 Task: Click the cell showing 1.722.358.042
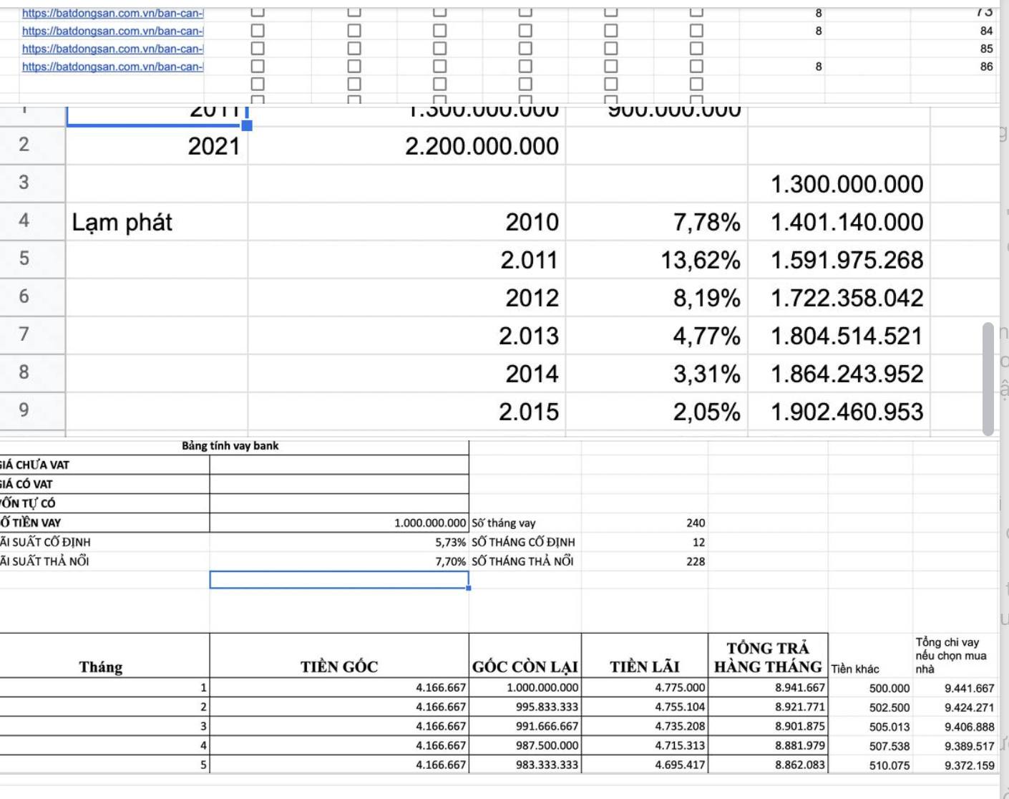pos(839,298)
